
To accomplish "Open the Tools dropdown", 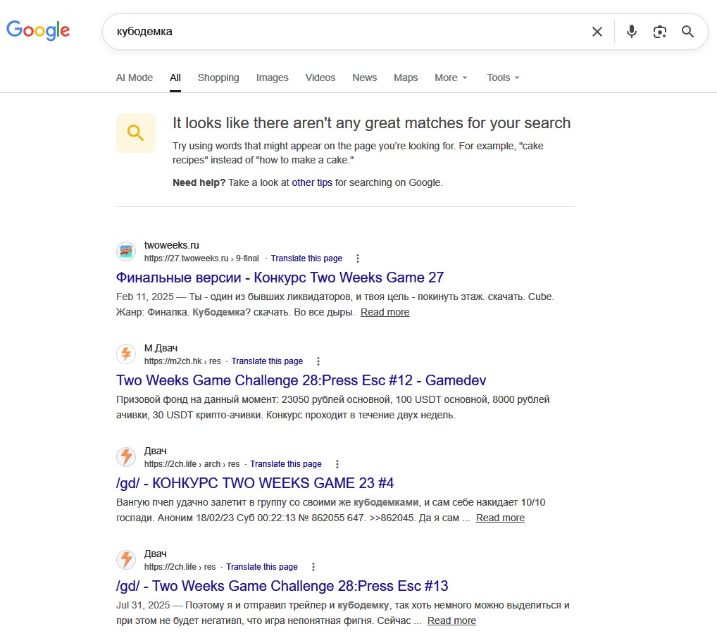I will [503, 77].
